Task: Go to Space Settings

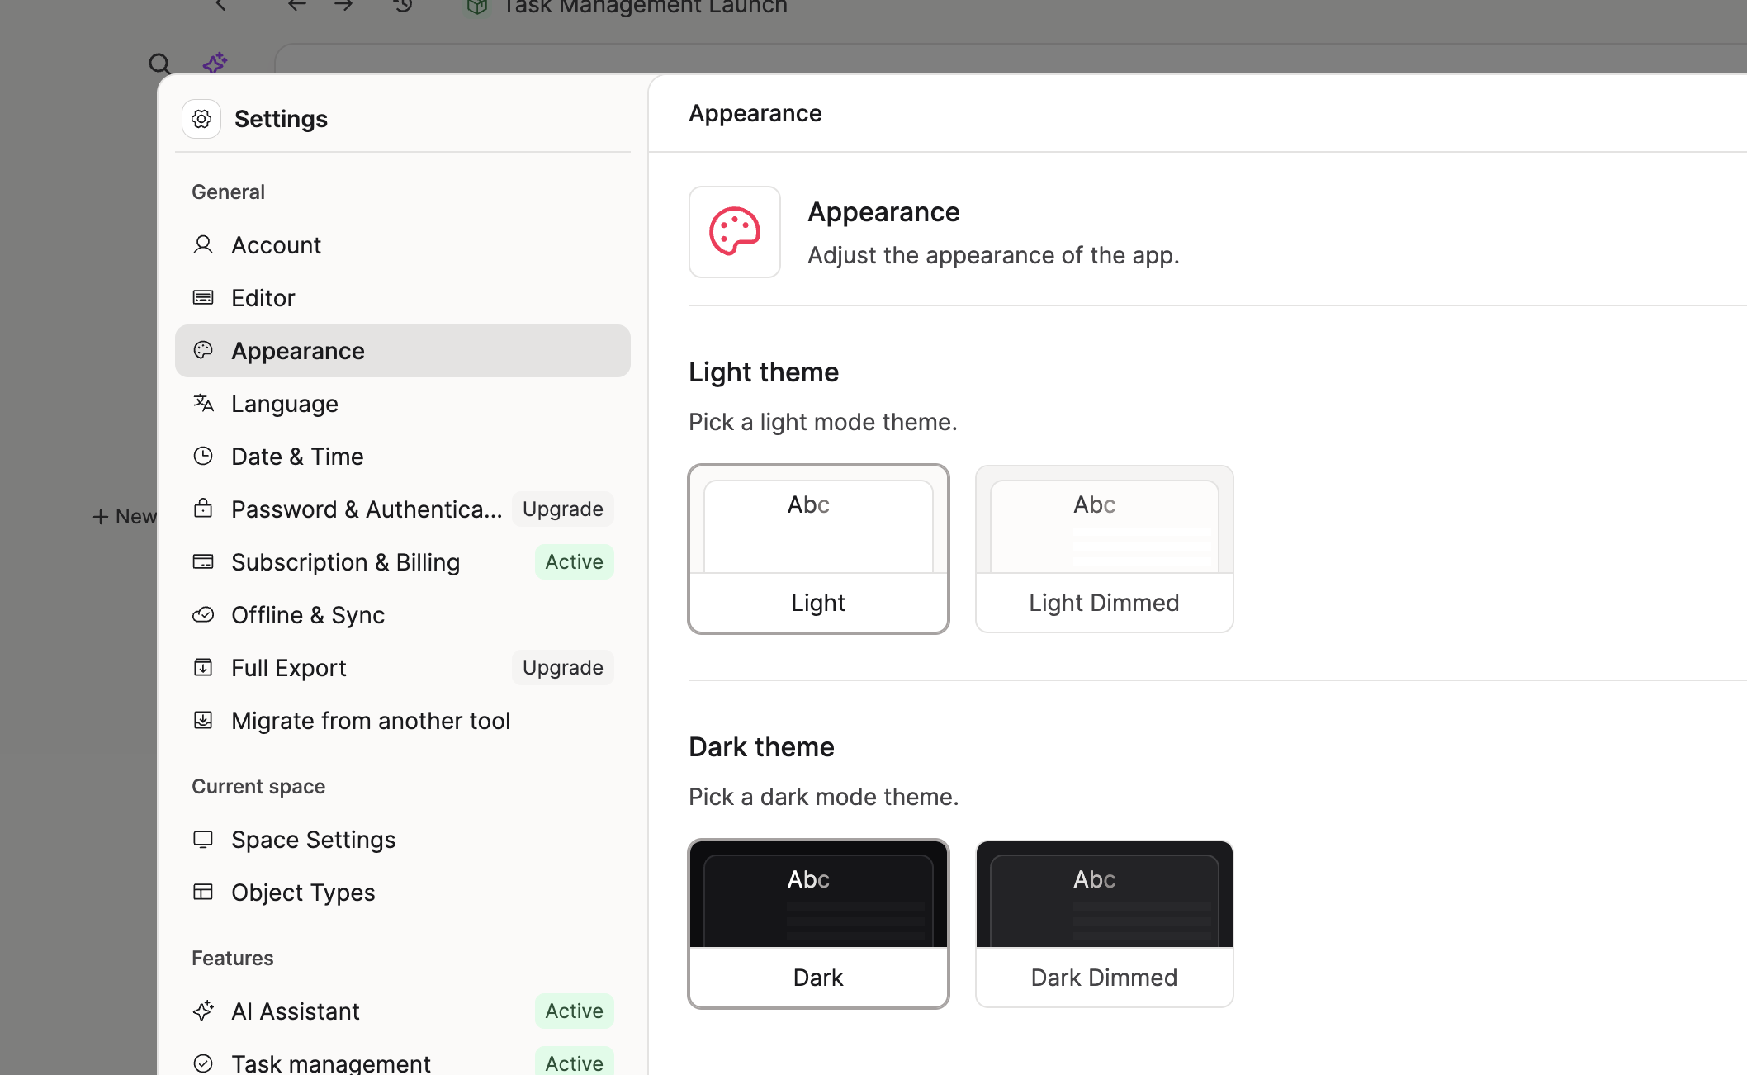Action: coord(313,840)
